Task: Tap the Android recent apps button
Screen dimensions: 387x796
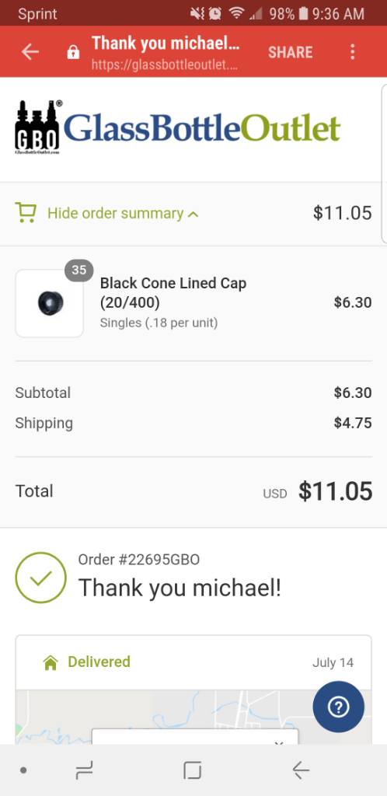Action: click(x=84, y=770)
